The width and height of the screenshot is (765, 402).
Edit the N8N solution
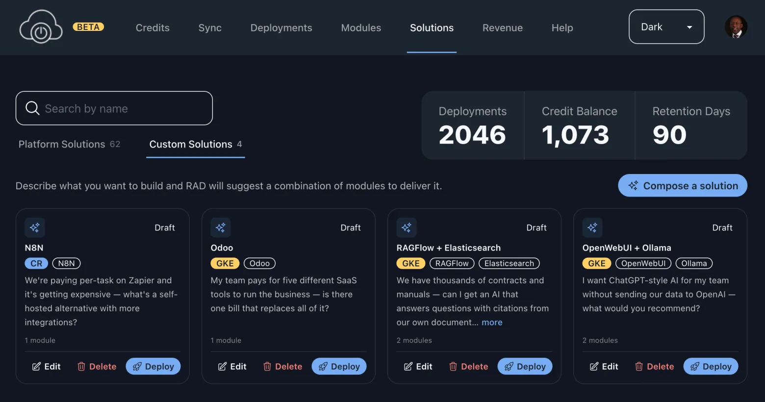47,366
